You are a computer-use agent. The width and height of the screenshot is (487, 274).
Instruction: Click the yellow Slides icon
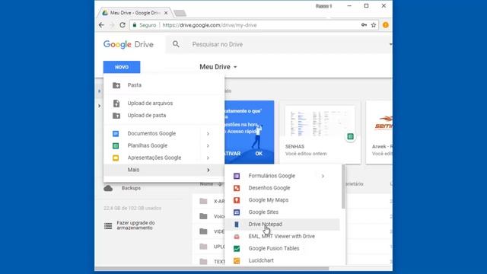pyautogui.click(x=116, y=158)
